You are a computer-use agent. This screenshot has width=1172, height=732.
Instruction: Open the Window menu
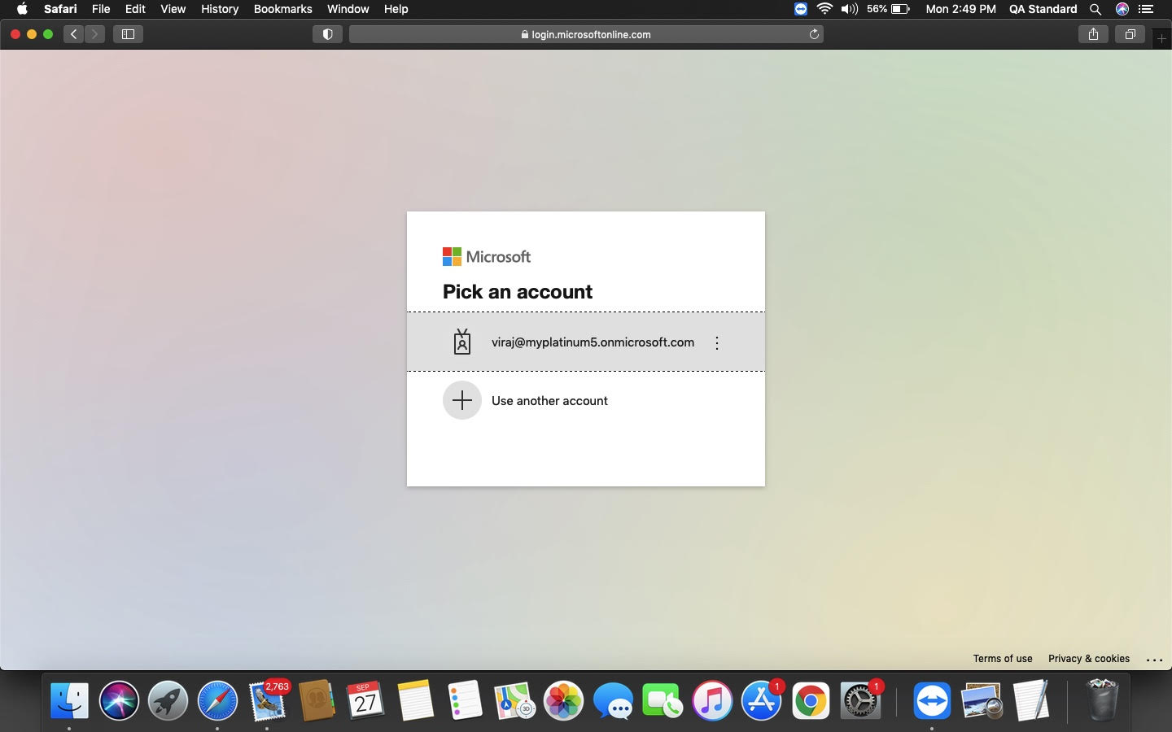348,9
